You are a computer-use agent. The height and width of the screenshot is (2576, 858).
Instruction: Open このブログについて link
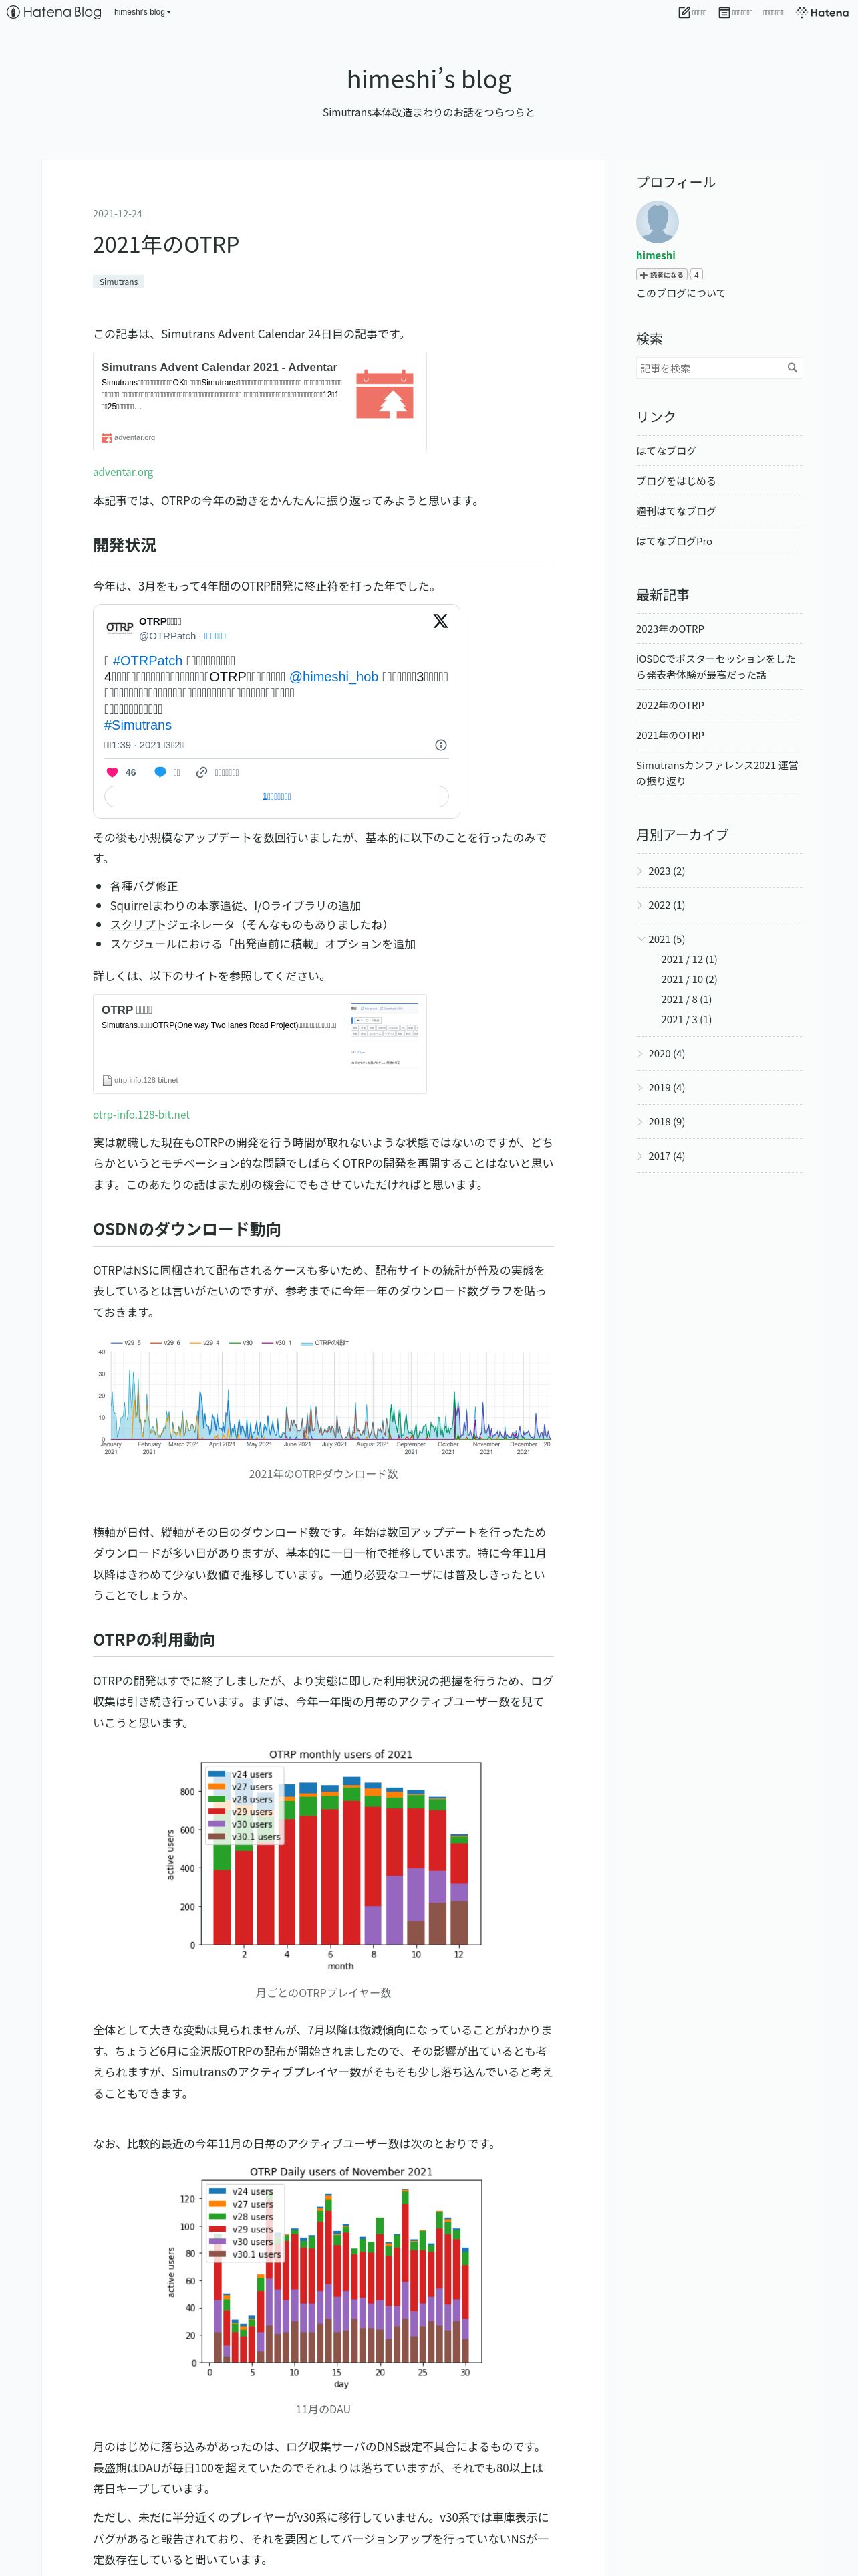[x=680, y=293]
